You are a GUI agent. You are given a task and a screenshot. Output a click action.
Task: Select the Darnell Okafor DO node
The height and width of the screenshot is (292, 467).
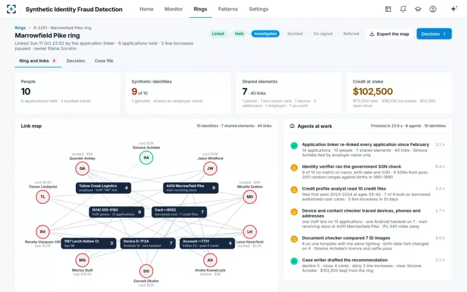tap(146, 271)
